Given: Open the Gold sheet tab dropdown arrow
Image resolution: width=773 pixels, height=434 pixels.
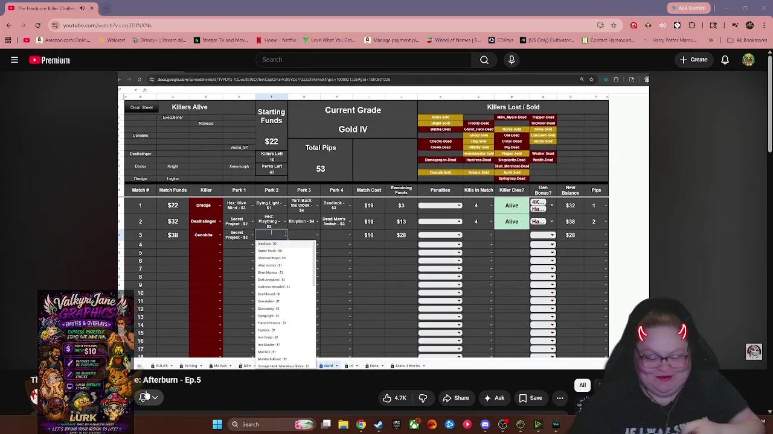Looking at the screenshot, I should (x=337, y=366).
